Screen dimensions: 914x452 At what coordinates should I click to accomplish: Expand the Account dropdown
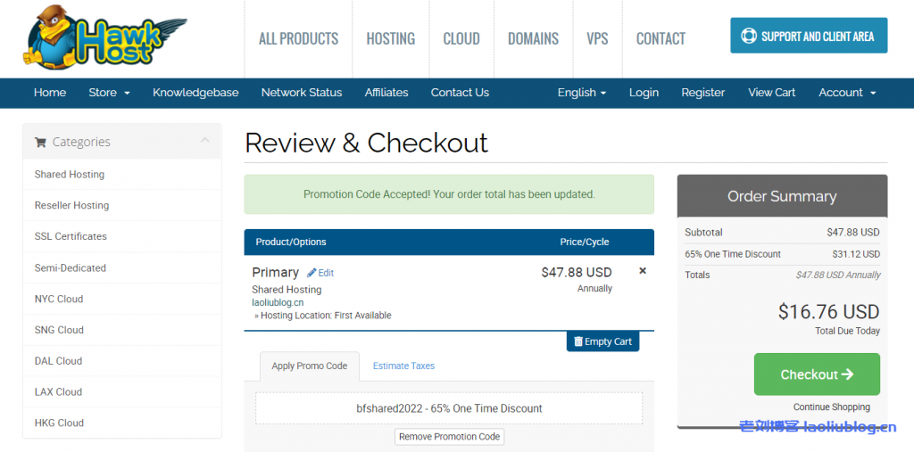coord(847,93)
